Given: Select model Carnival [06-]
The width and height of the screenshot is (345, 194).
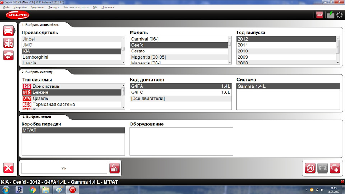Looking at the screenshot, I should click(179, 39).
